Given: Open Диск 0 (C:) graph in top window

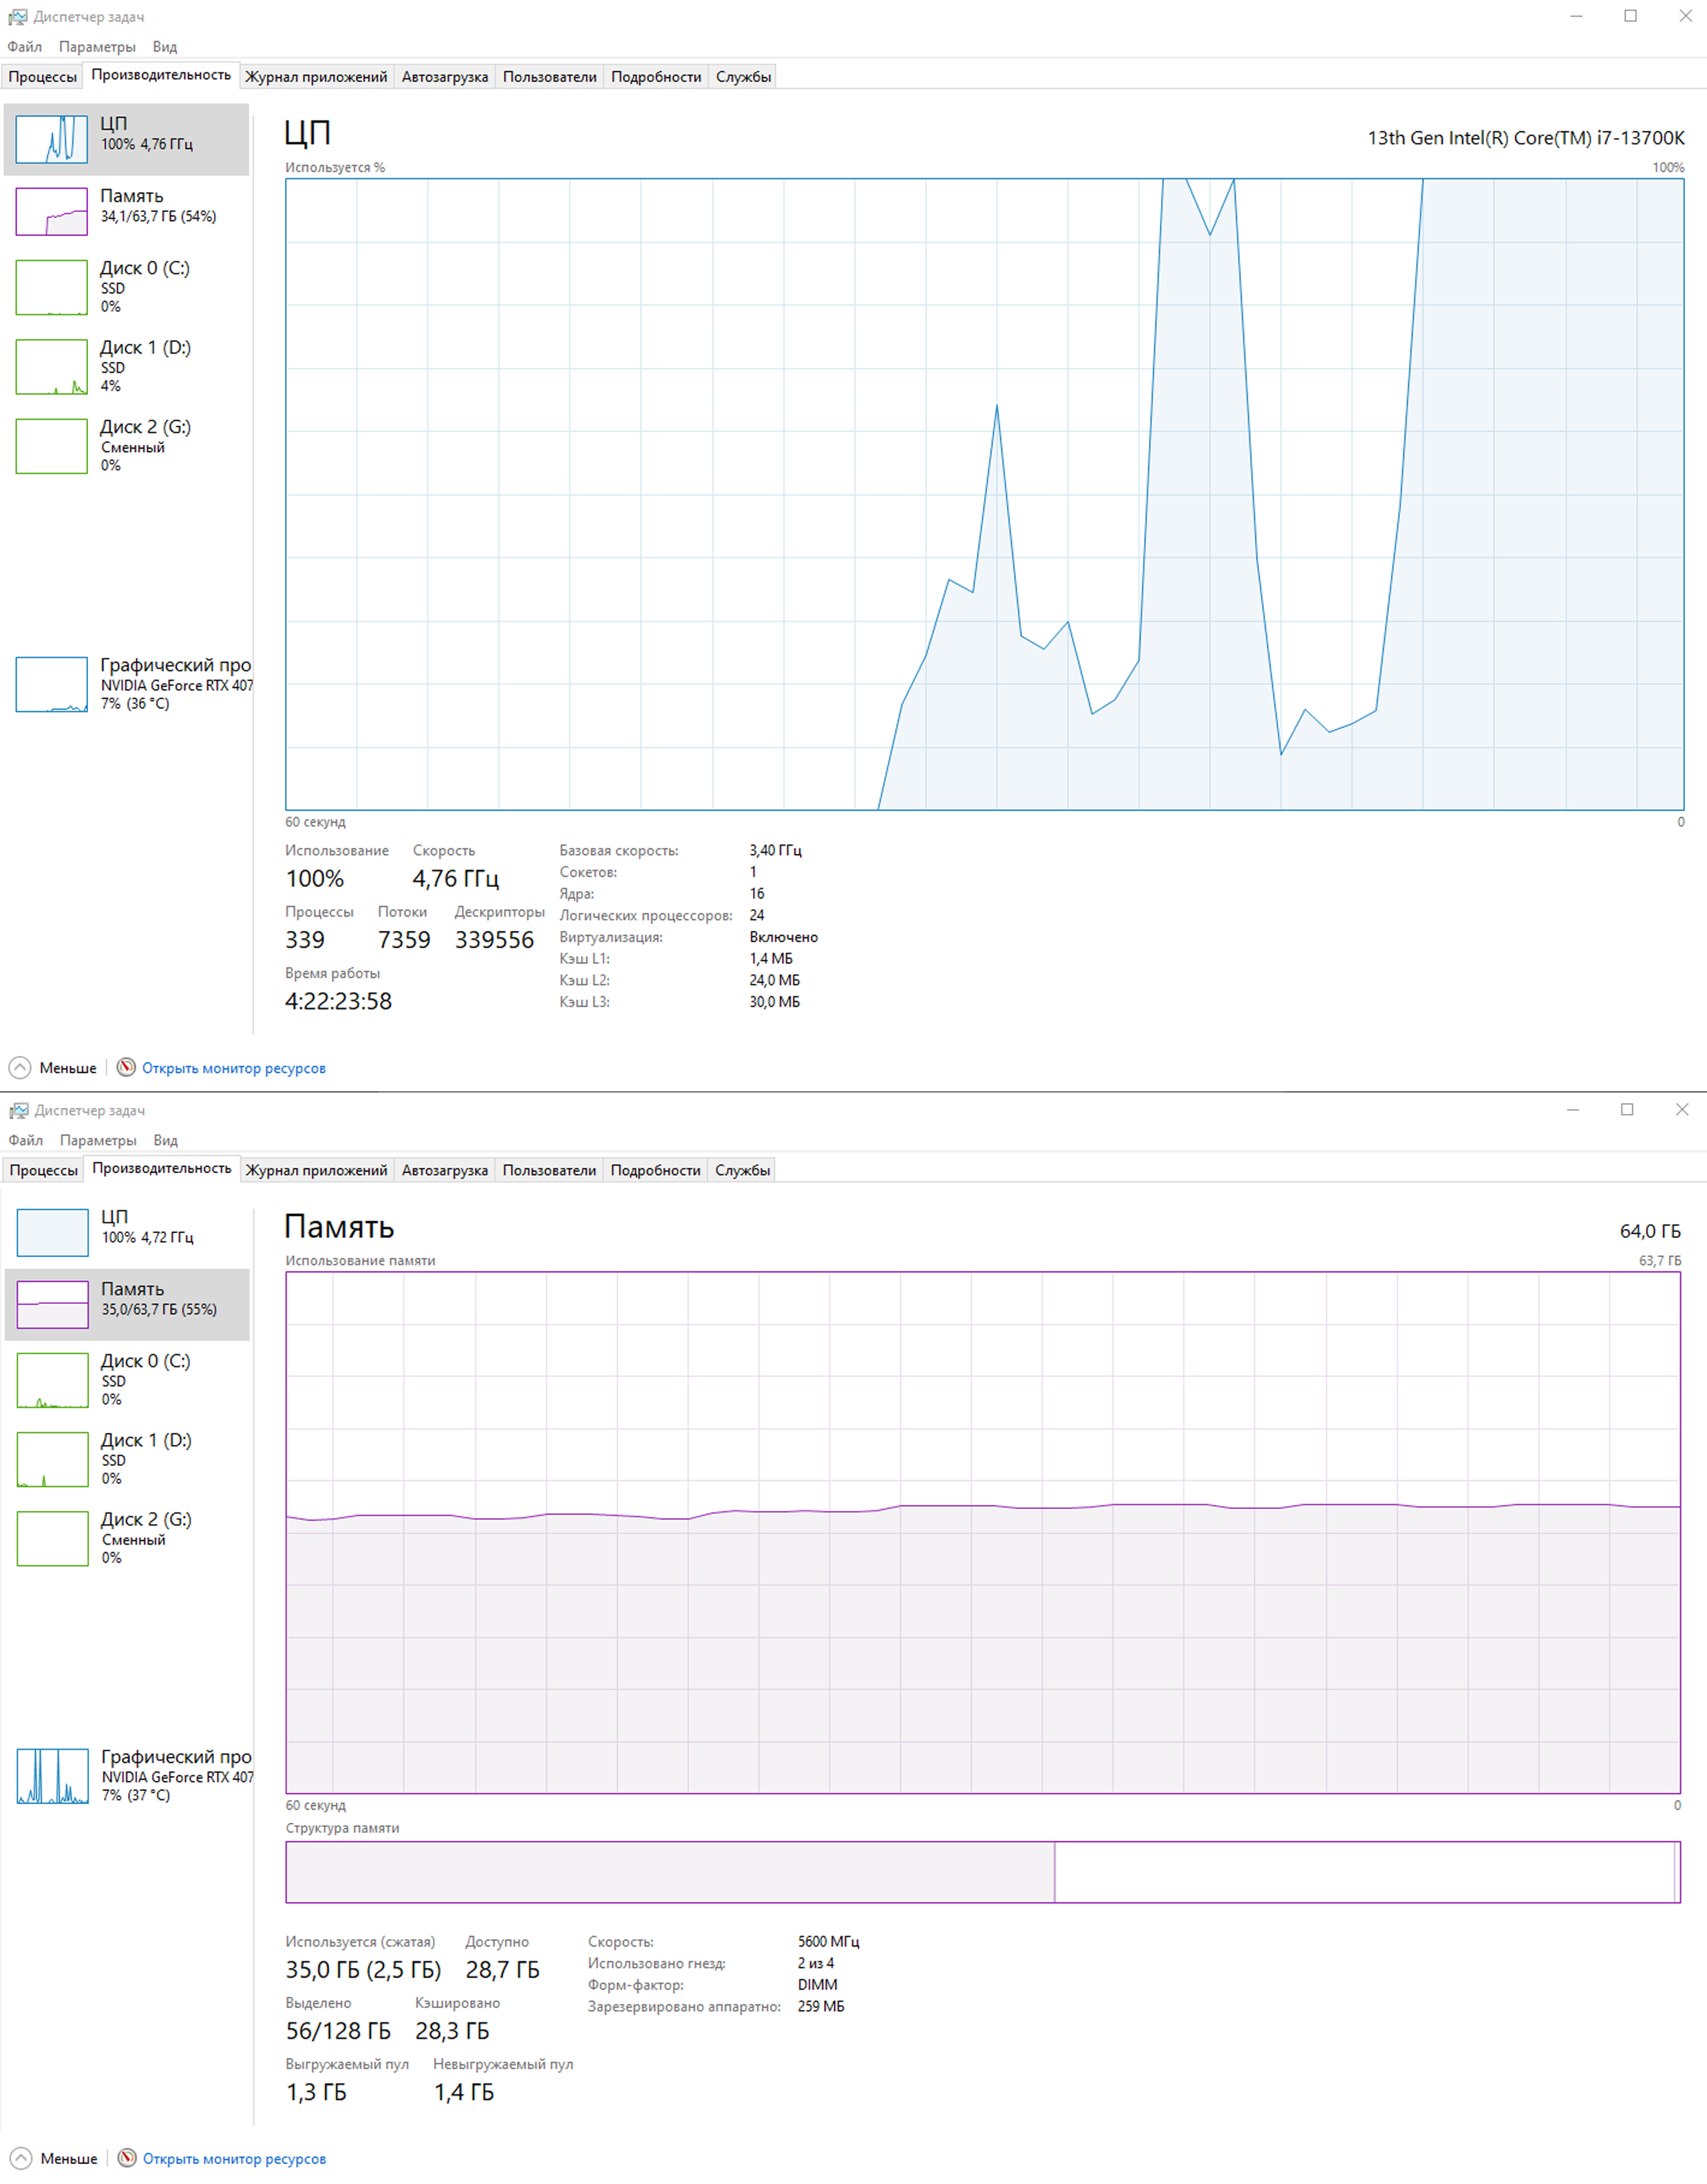Looking at the screenshot, I should click(x=51, y=287).
